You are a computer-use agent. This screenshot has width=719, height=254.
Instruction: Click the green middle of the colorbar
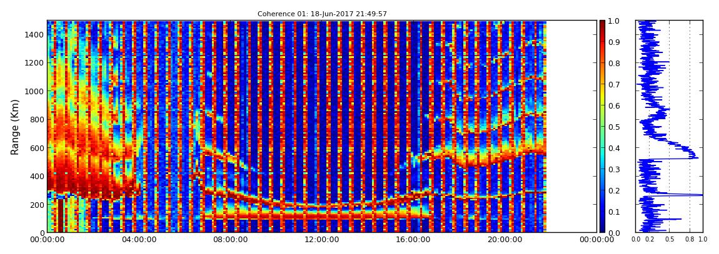point(602,127)
